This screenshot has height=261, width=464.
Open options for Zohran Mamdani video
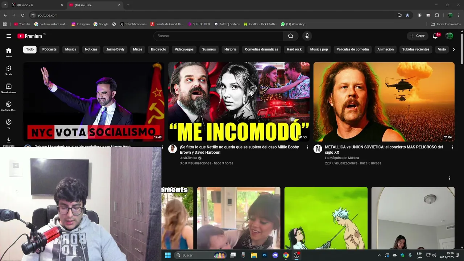tap(162, 148)
